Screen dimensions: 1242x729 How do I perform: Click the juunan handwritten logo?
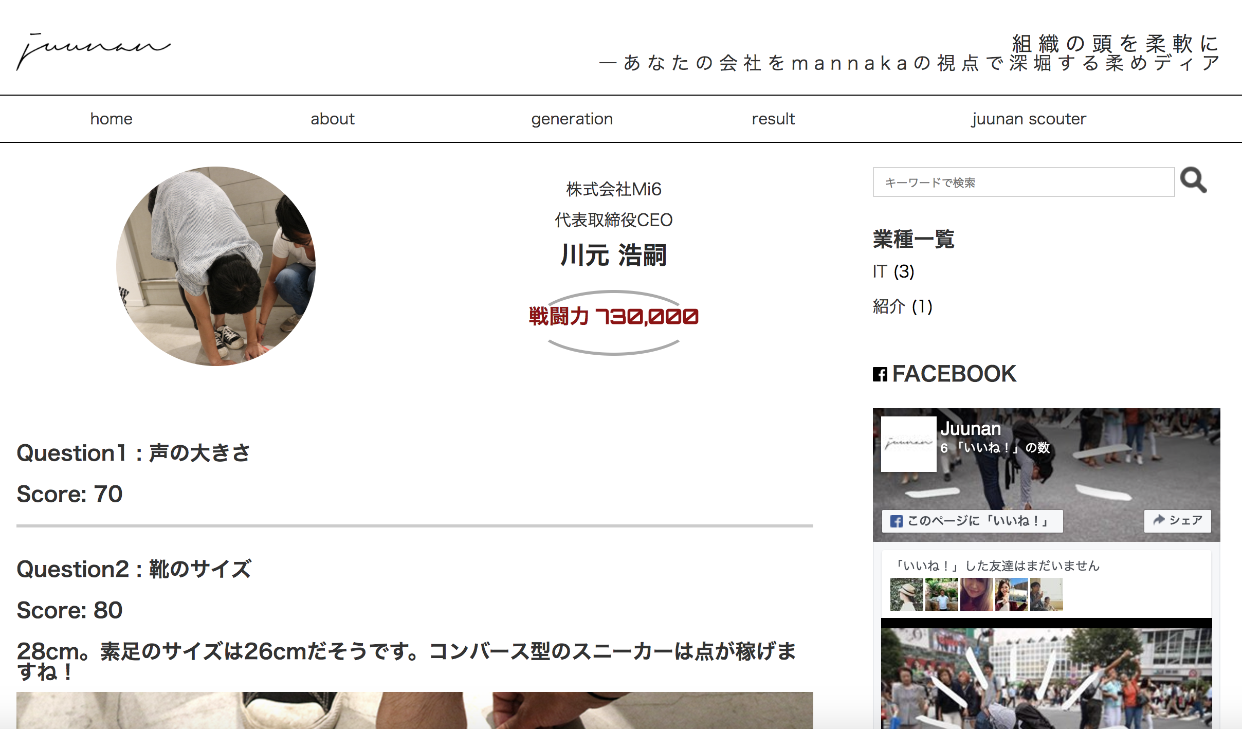point(94,50)
